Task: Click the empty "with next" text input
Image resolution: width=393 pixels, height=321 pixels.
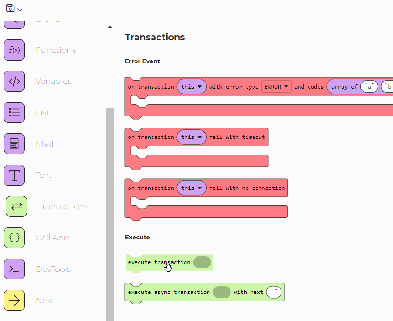Action: click(x=274, y=292)
